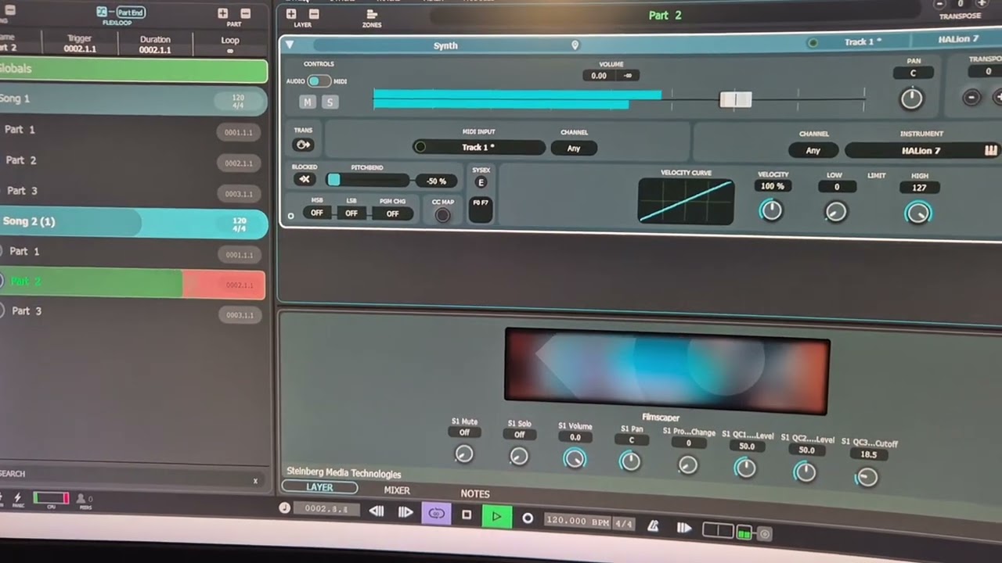
Task: Switch the Audio/MIDI controls toggle
Action: tap(318, 81)
